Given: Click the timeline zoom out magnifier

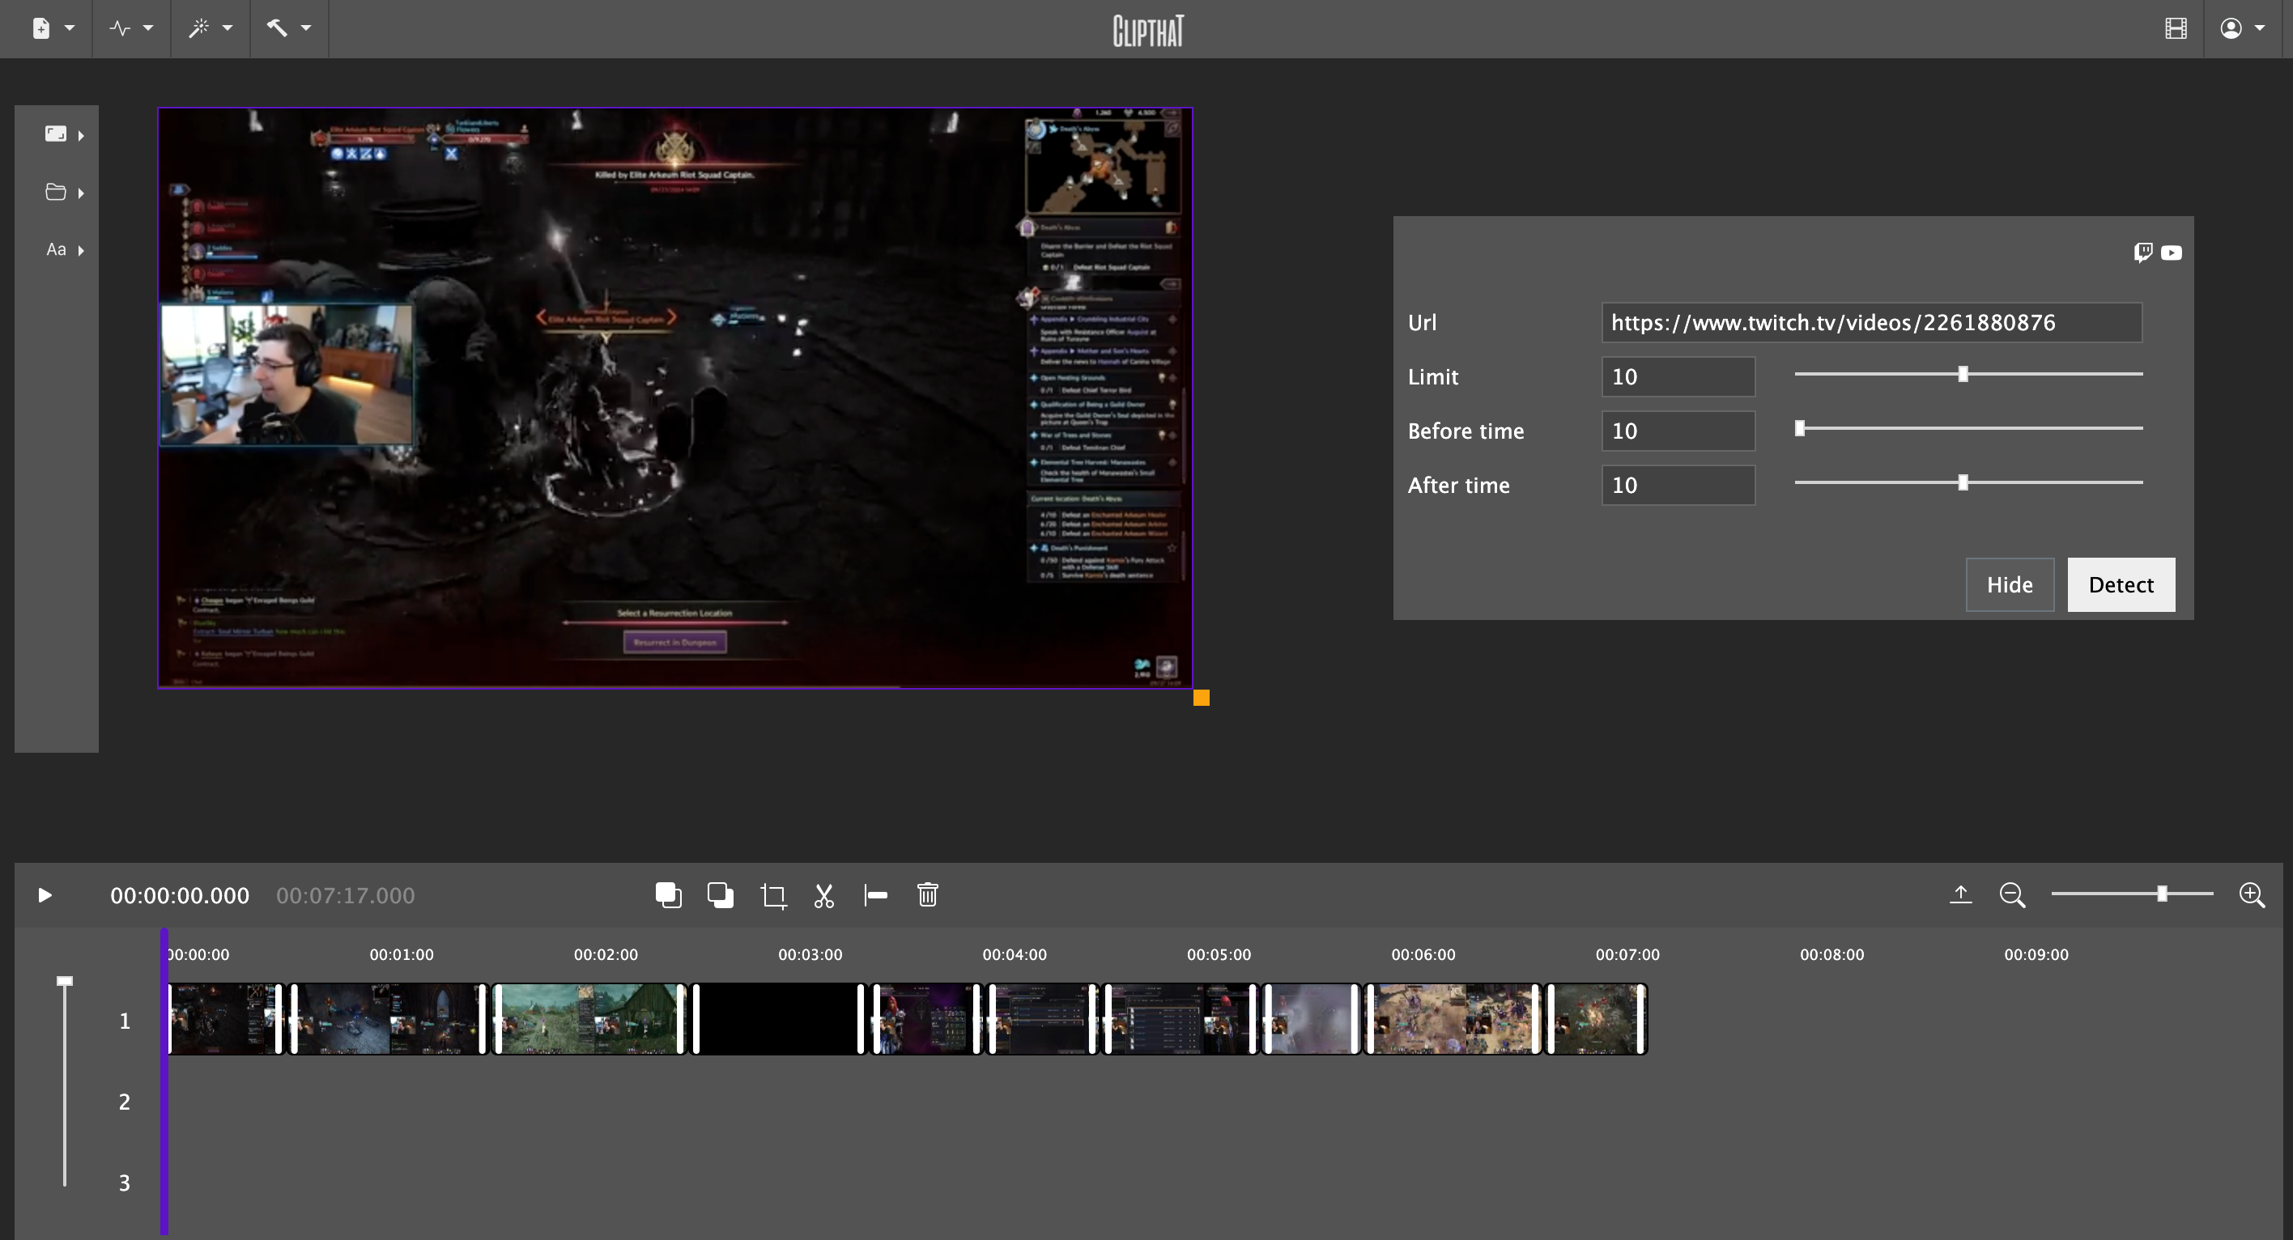Looking at the screenshot, I should coord(2012,895).
